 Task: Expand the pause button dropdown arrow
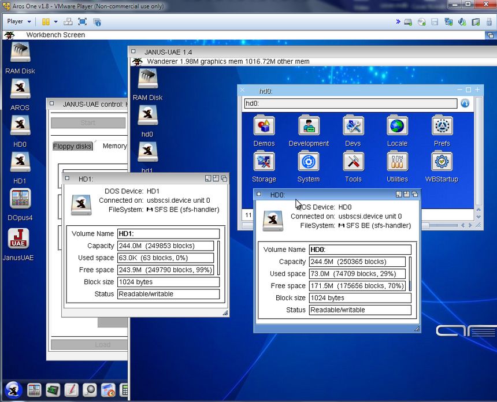coord(56,21)
